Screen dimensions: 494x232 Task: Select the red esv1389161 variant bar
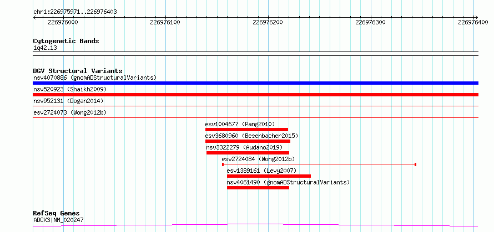(269, 176)
